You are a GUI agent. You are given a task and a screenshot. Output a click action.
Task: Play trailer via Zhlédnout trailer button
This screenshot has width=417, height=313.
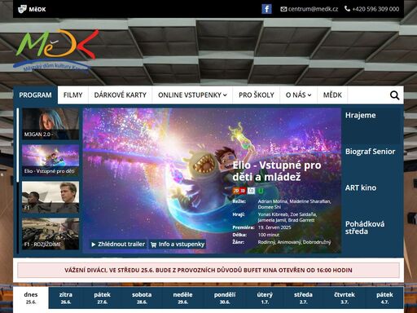(x=118, y=245)
